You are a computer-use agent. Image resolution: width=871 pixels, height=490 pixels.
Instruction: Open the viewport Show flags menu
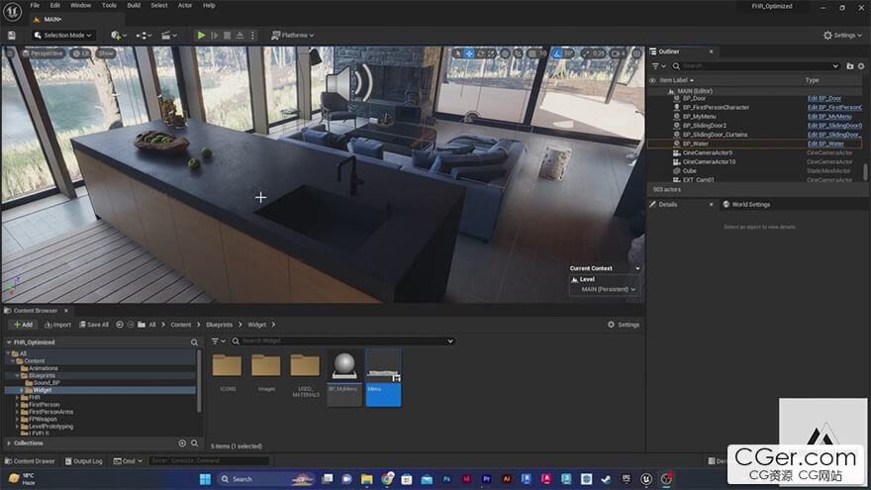(106, 53)
